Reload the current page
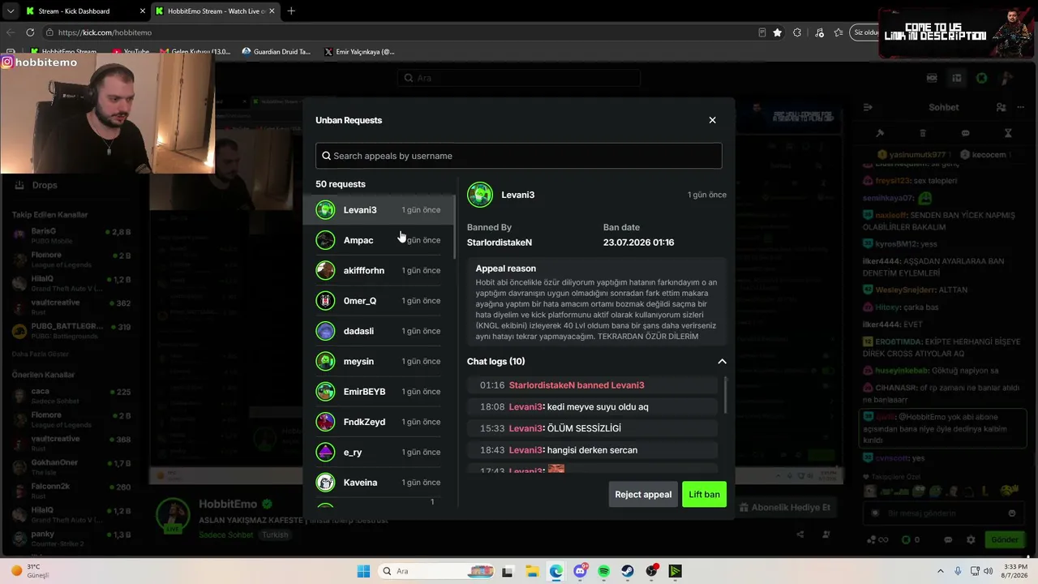Viewport: 1038px width, 584px height. tap(30, 32)
